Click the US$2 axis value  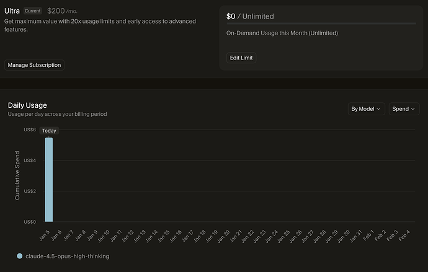click(30, 191)
